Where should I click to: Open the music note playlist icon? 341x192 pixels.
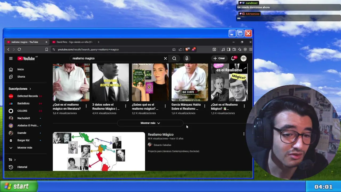(223, 49)
